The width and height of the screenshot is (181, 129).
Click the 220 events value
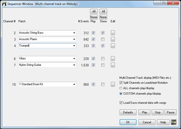tap(86, 59)
